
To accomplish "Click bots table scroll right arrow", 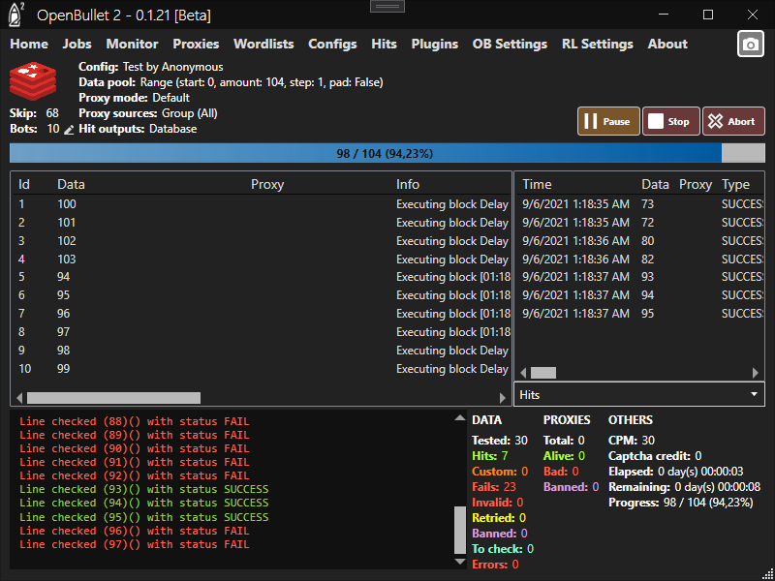I will coord(503,398).
